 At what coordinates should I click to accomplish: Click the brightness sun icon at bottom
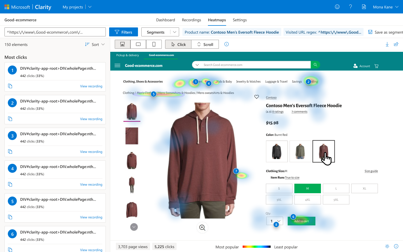[x=387, y=246]
